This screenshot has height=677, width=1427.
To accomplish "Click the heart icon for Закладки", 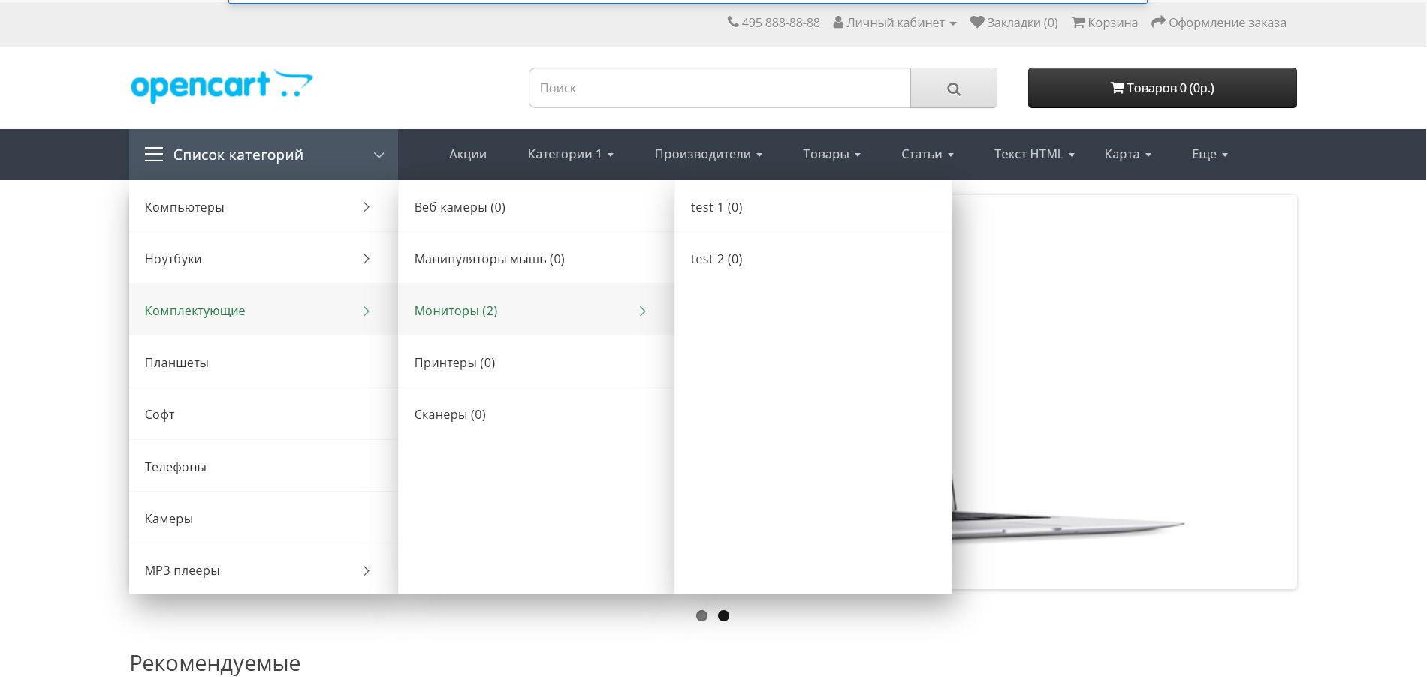I will (977, 22).
